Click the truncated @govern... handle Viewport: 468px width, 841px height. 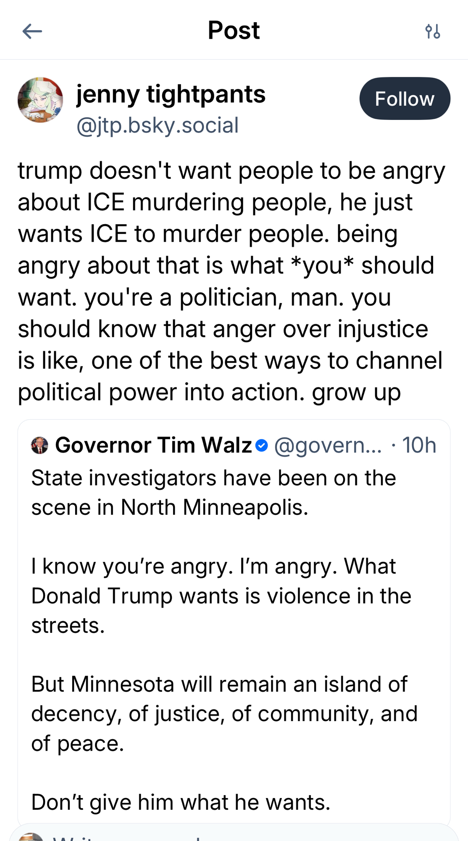328,445
